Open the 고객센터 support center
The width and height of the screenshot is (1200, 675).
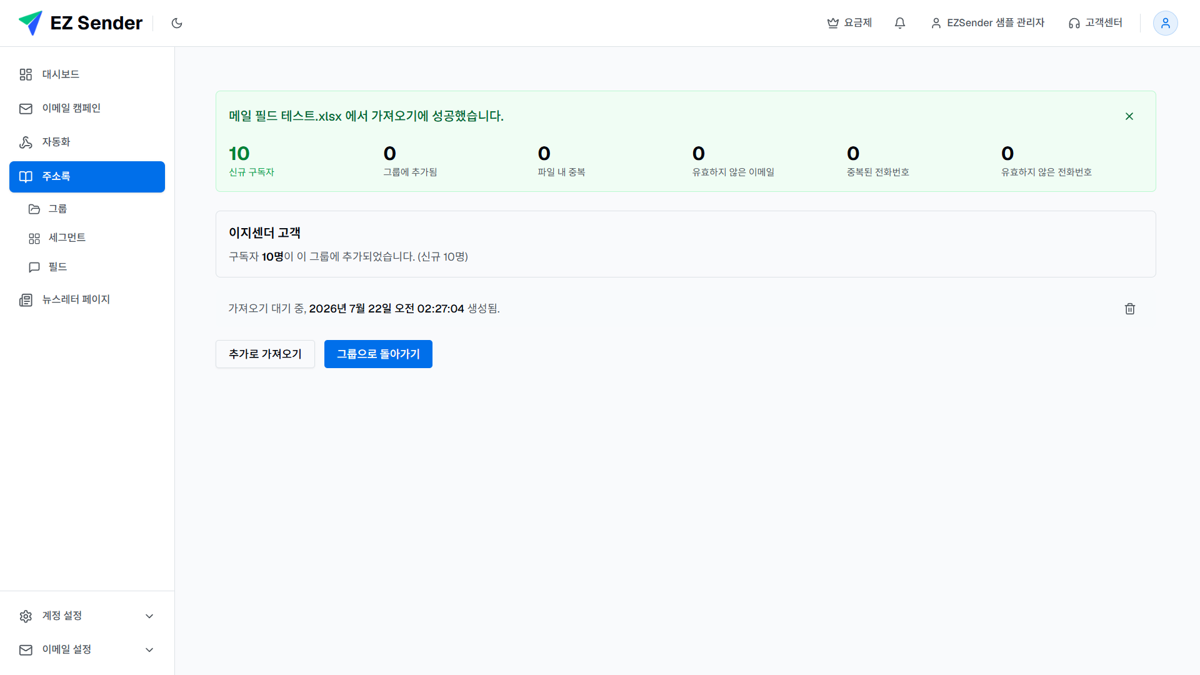point(1096,23)
